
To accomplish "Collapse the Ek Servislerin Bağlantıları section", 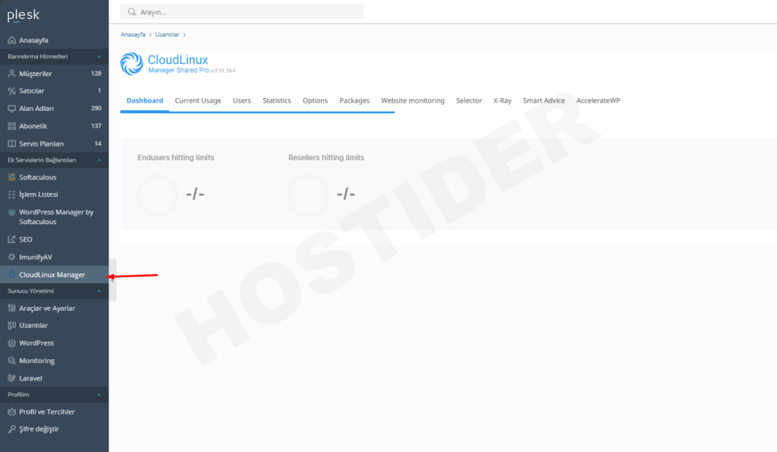I will pyautogui.click(x=99, y=160).
